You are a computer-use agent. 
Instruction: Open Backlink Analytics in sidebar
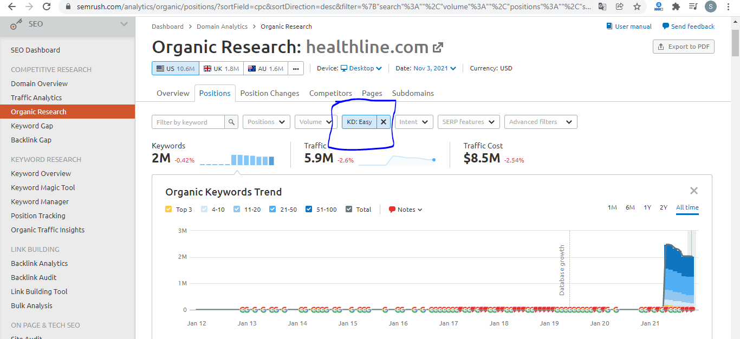(x=39, y=263)
